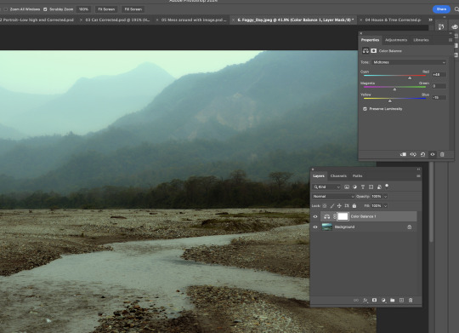Open the search icon beside Share

click(x=456, y=9)
